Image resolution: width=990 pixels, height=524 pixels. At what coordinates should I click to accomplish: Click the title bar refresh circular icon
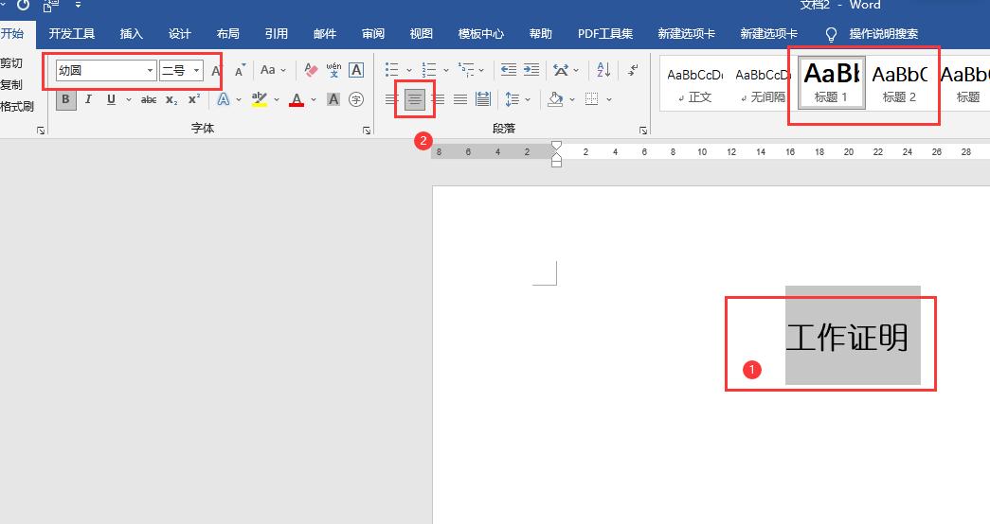[x=23, y=6]
